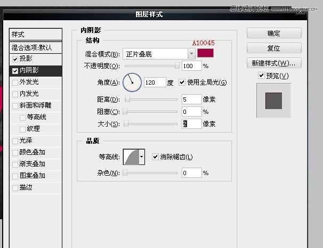Image resolution: width=323 pixels, height=248 pixels.
Task: Select the 图案叠加 style entry label
Action: 32,176
